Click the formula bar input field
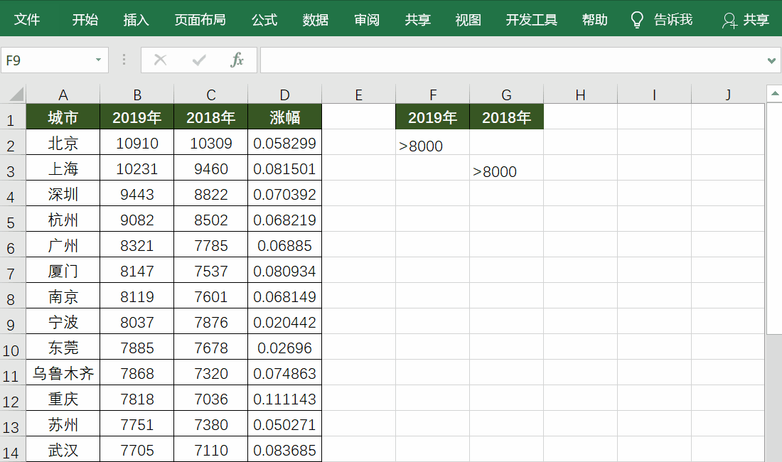Viewport: 782px width, 462px height. pos(514,60)
